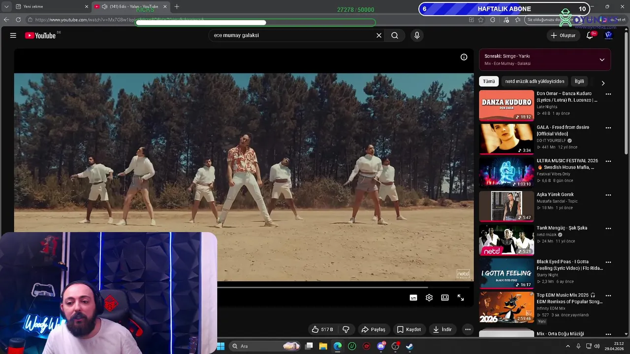Open the Tarık Mengüç Şak Şuka thumbnail
The image size is (630, 354).
click(506, 240)
